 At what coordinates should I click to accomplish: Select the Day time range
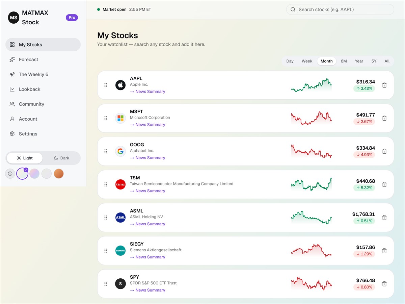(x=290, y=61)
